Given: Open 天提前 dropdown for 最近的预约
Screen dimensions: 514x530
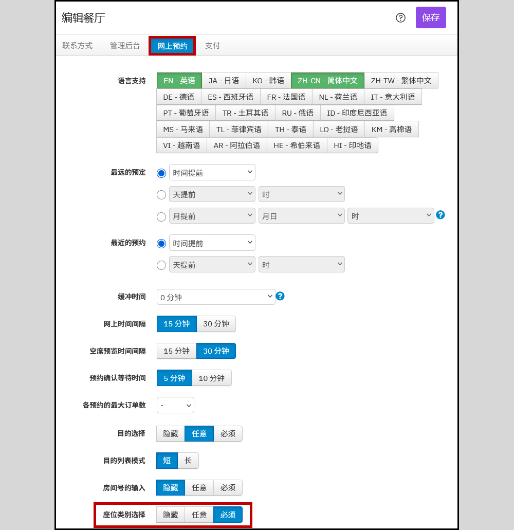Looking at the screenshot, I should [212, 264].
